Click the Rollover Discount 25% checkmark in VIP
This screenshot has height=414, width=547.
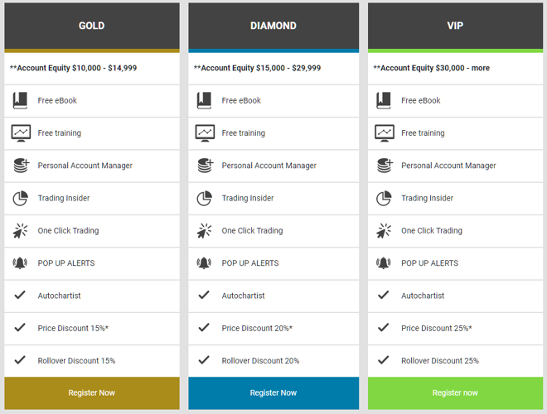click(383, 360)
